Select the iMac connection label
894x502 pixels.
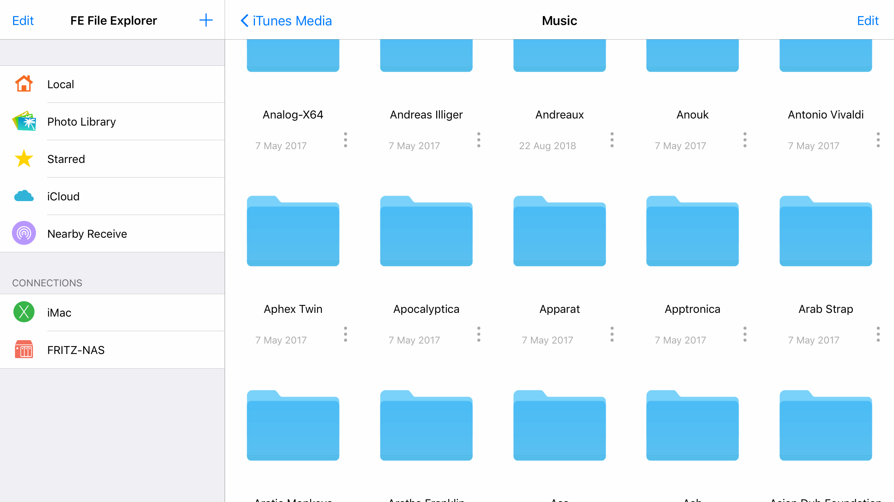(x=59, y=313)
